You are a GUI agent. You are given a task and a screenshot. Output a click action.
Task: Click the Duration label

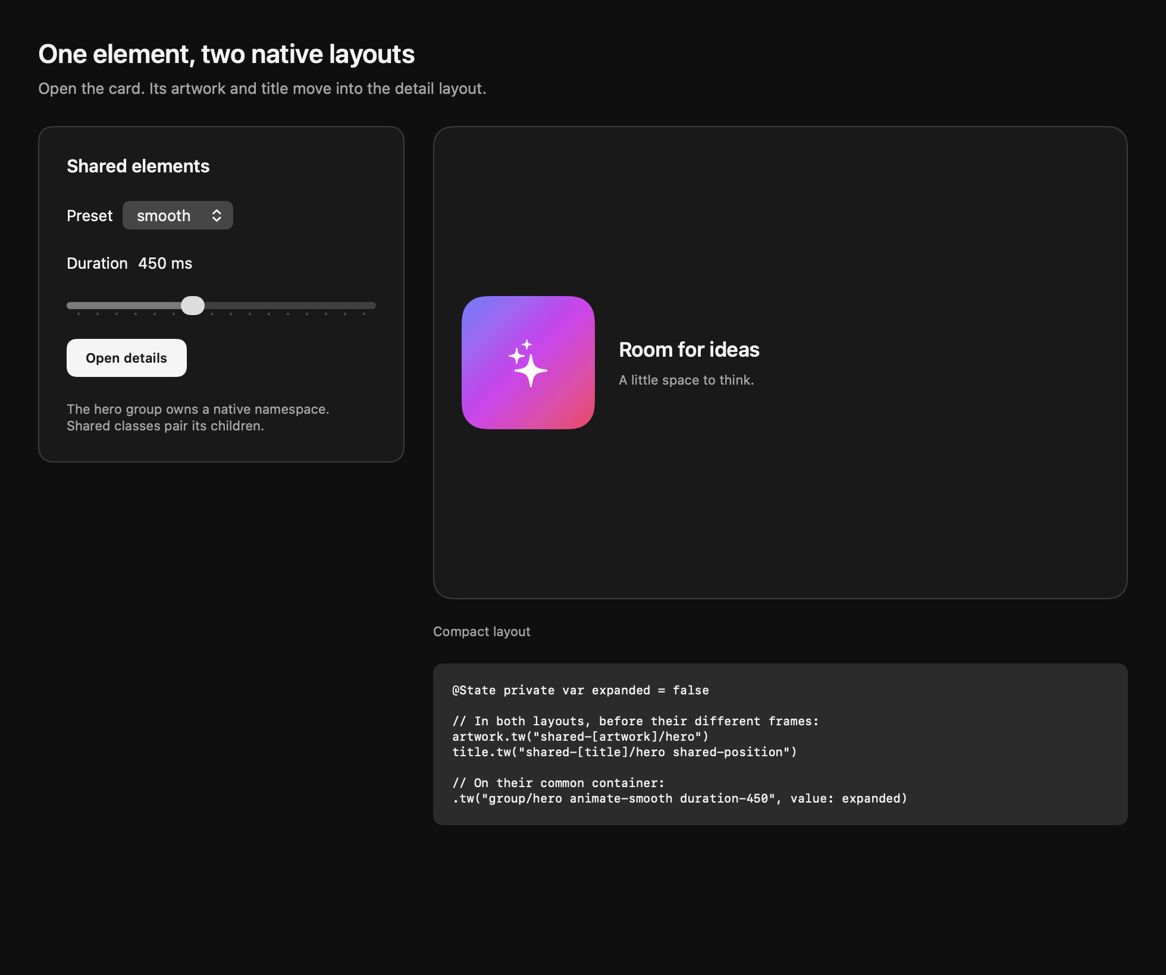97,263
